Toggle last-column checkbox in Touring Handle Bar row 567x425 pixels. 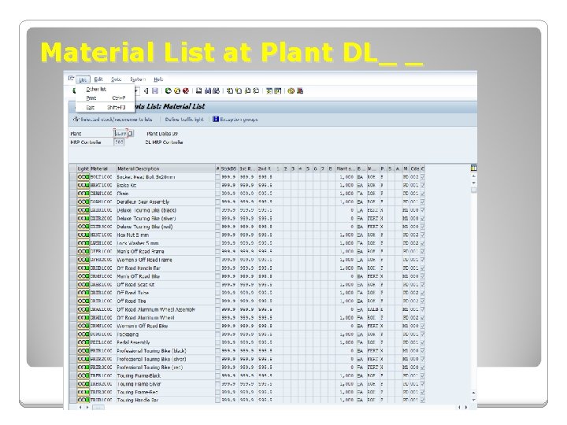423,400
